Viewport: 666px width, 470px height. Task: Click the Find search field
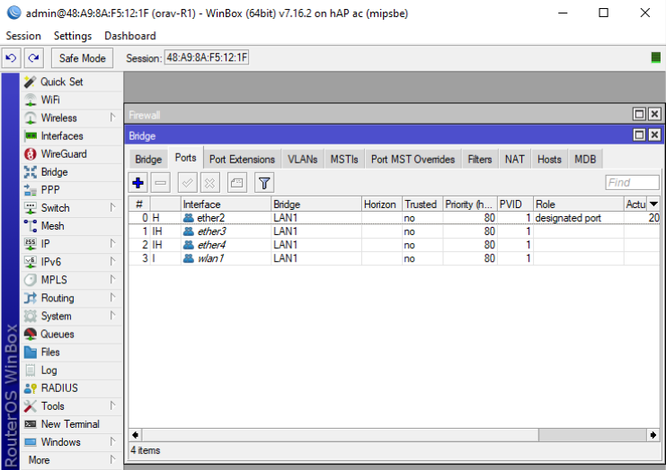click(631, 183)
